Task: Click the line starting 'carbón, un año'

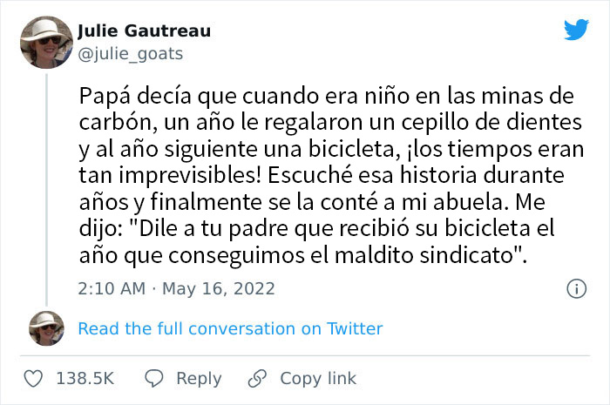Action: [x=314, y=122]
